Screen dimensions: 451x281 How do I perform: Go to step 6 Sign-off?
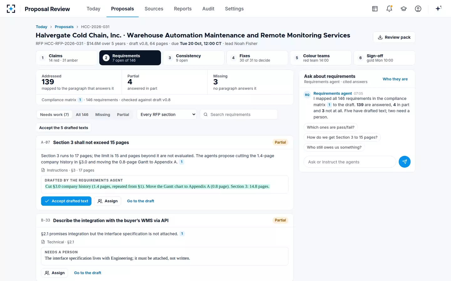tap(384, 58)
